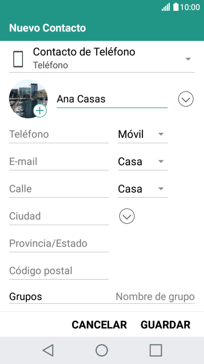204x364 pixels.
Task: Tap the Nombre de grupo field
Action: point(155,296)
